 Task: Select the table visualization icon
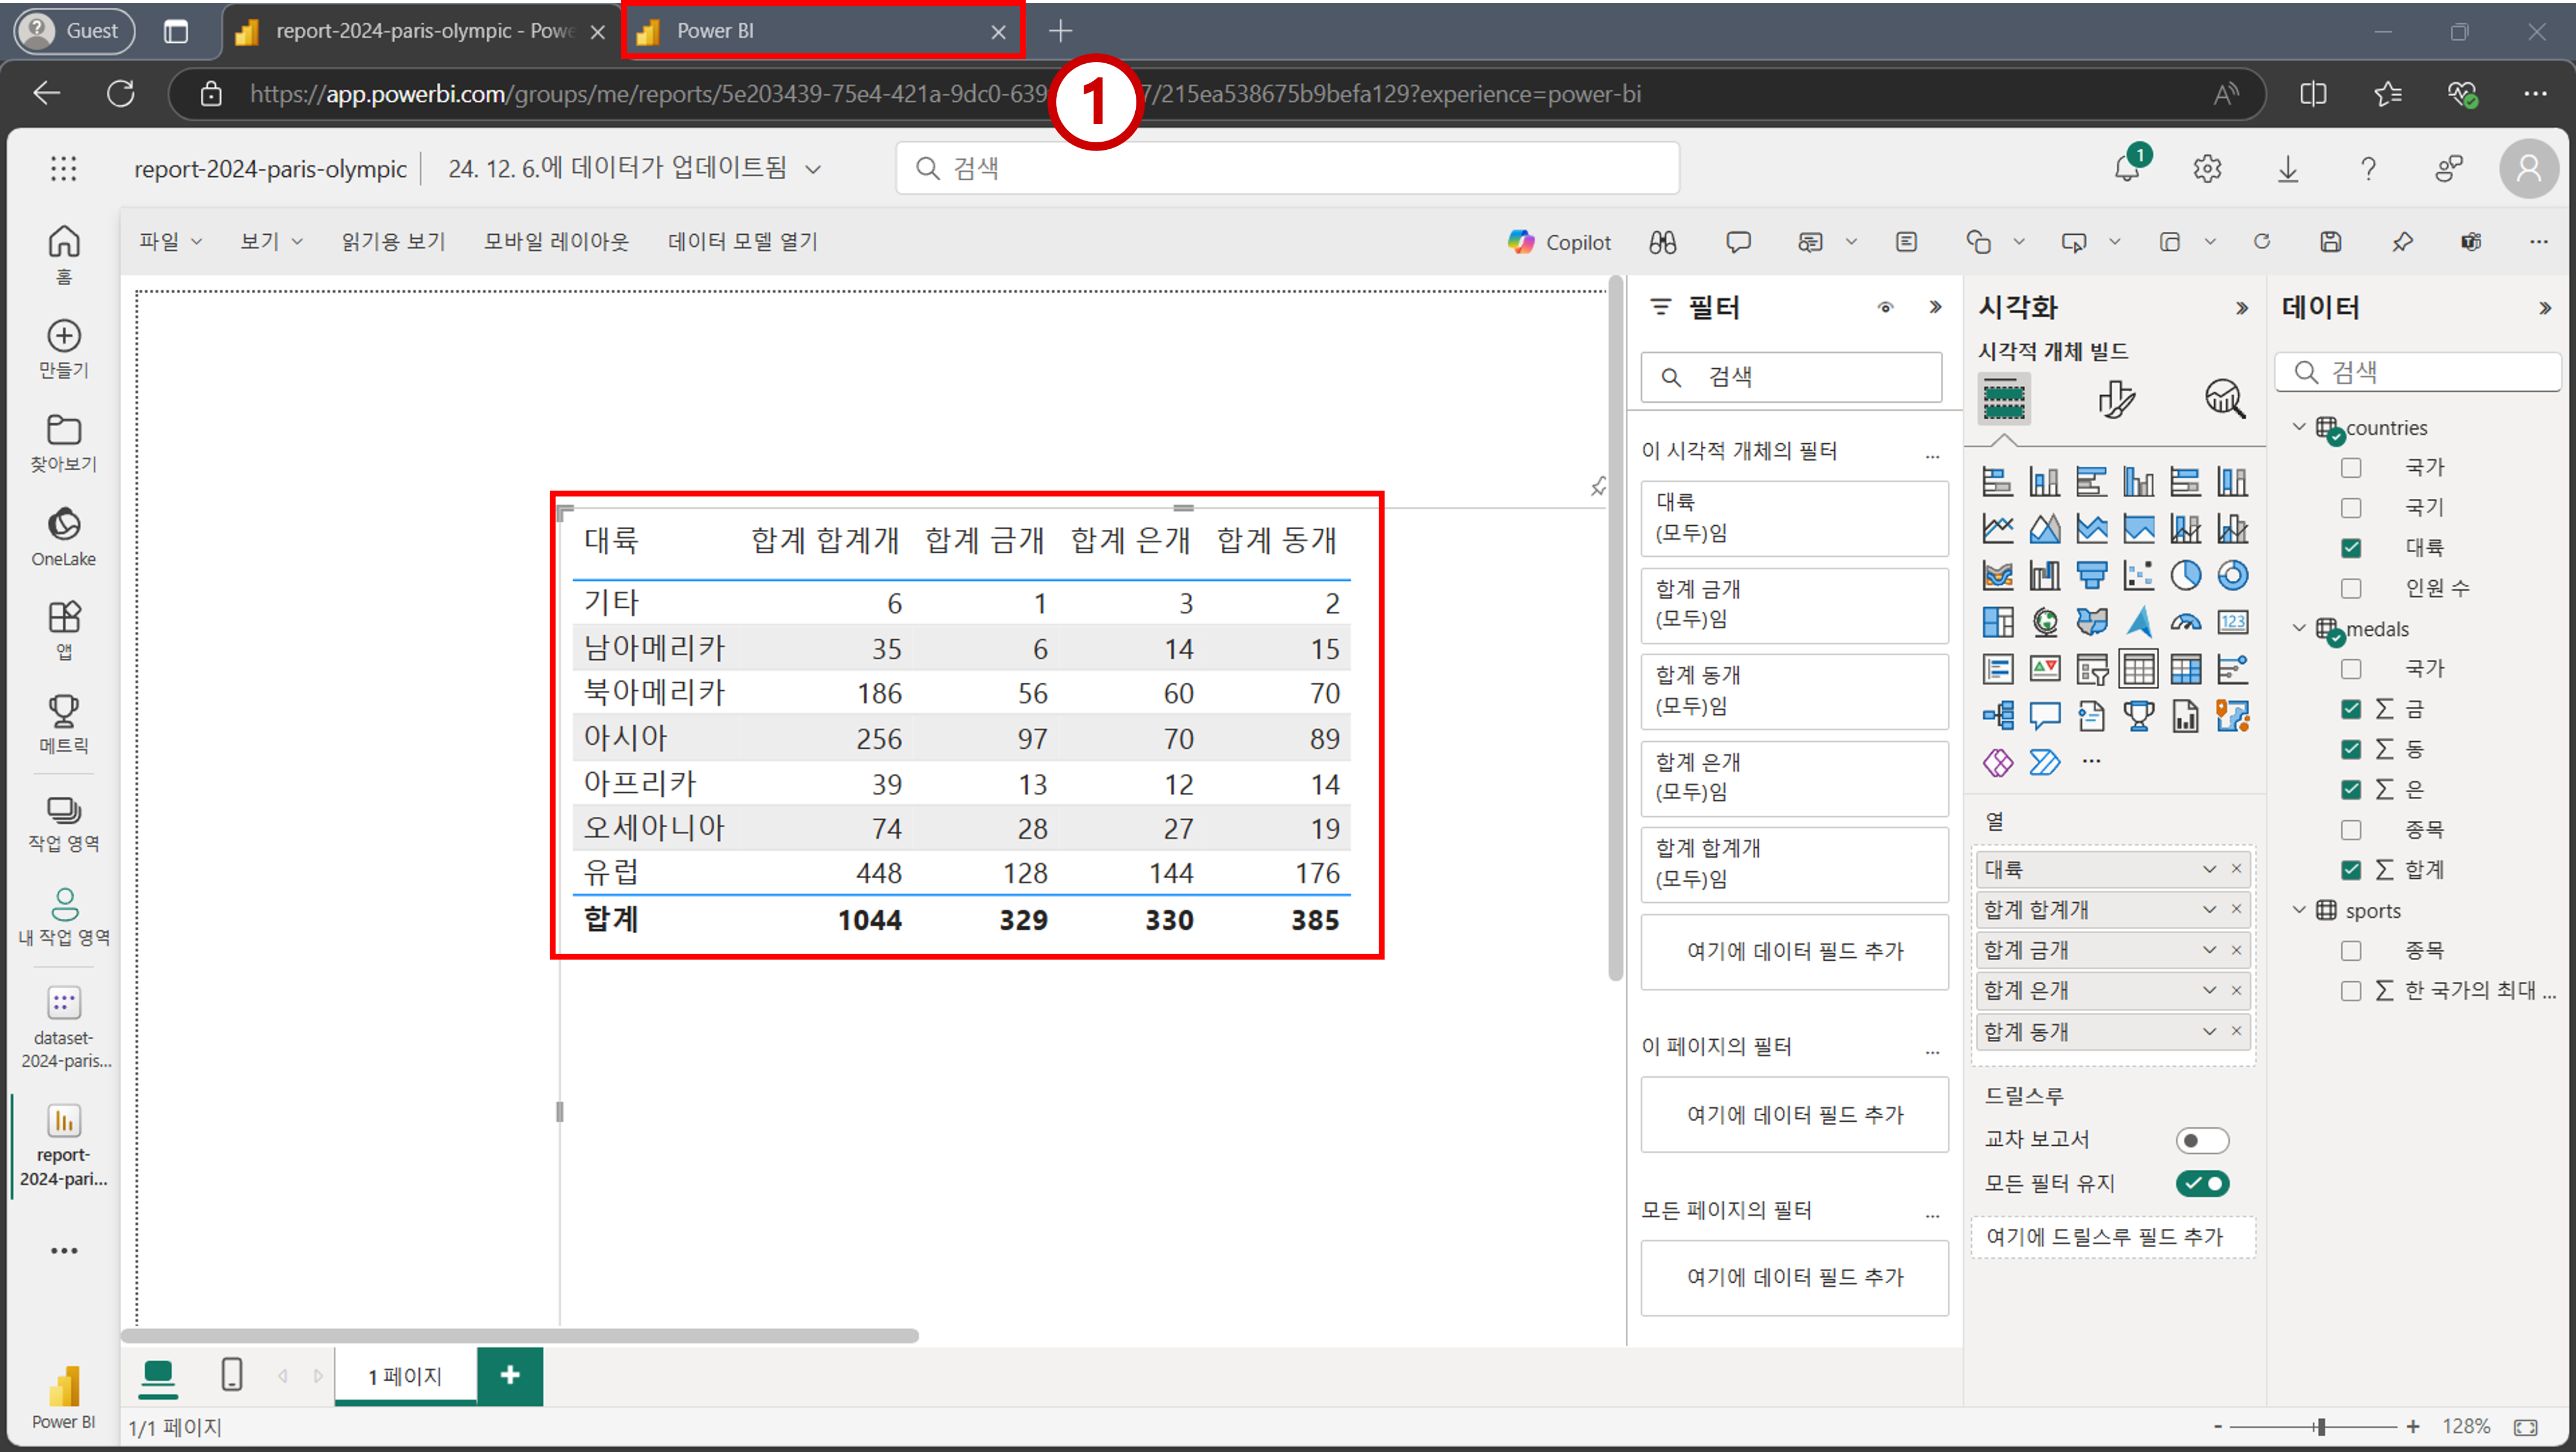(x=2138, y=669)
